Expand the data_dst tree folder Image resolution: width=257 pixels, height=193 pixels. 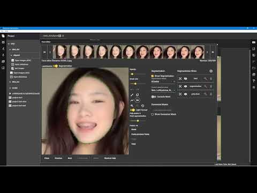point(10,49)
